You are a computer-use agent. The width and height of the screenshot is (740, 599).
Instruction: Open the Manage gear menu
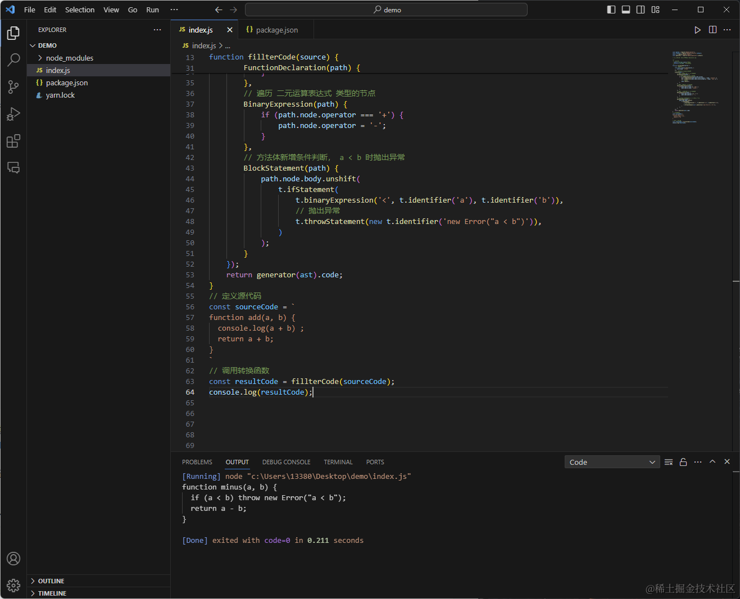coord(13,586)
